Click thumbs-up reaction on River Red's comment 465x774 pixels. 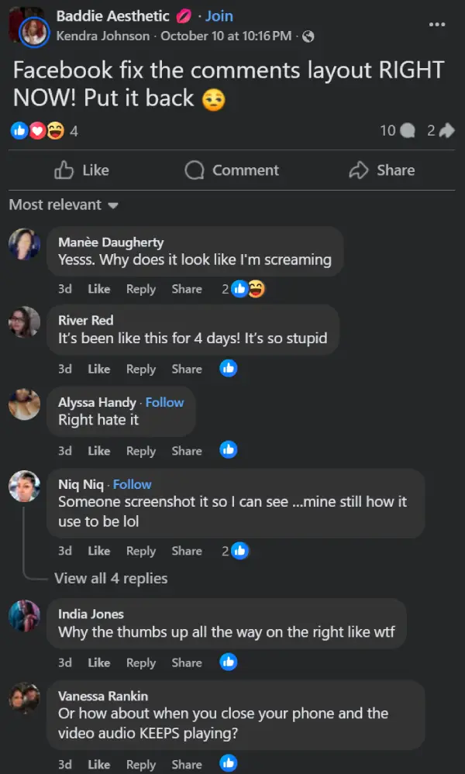[x=228, y=369]
